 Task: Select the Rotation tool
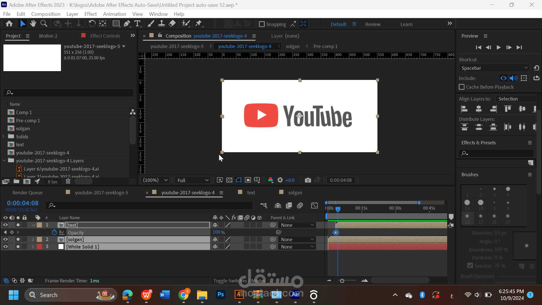pyautogui.click(x=92, y=24)
